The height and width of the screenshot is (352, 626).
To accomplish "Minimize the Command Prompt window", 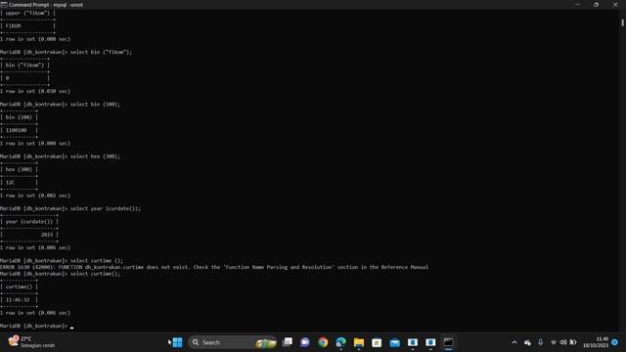I will tap(577, 5).
